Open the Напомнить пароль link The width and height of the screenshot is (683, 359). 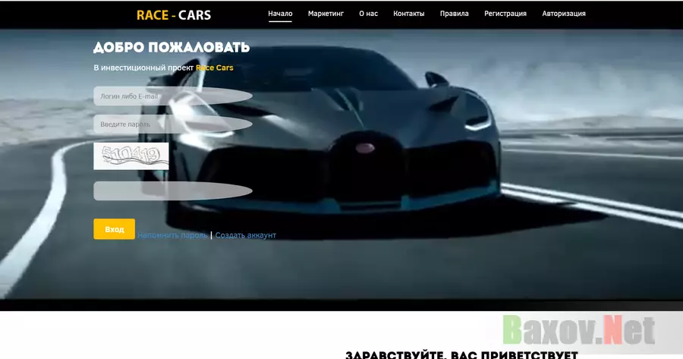click(x=172, y=235)
